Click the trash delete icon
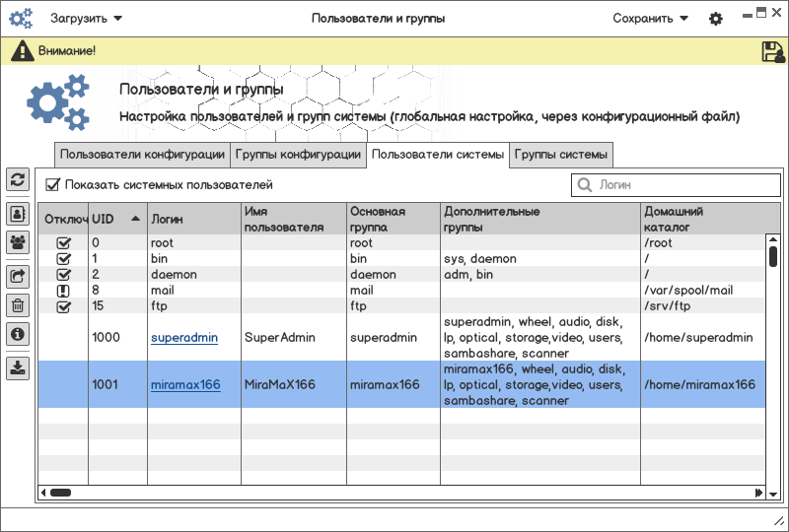 pos(18,305)
